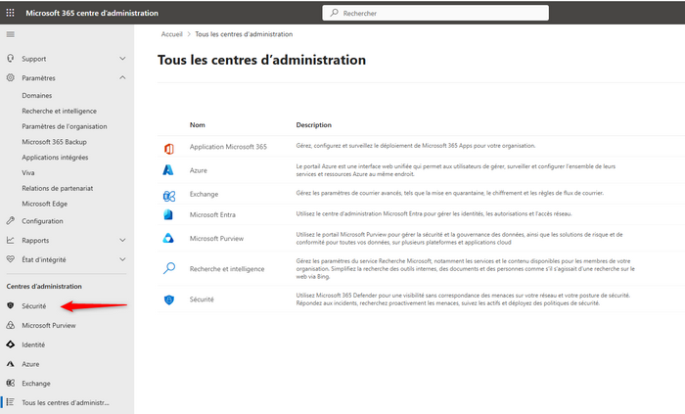685x414 pixels.
Task: Click the Identité diamond icon in sidebar
Action: (x=11, y=345)
